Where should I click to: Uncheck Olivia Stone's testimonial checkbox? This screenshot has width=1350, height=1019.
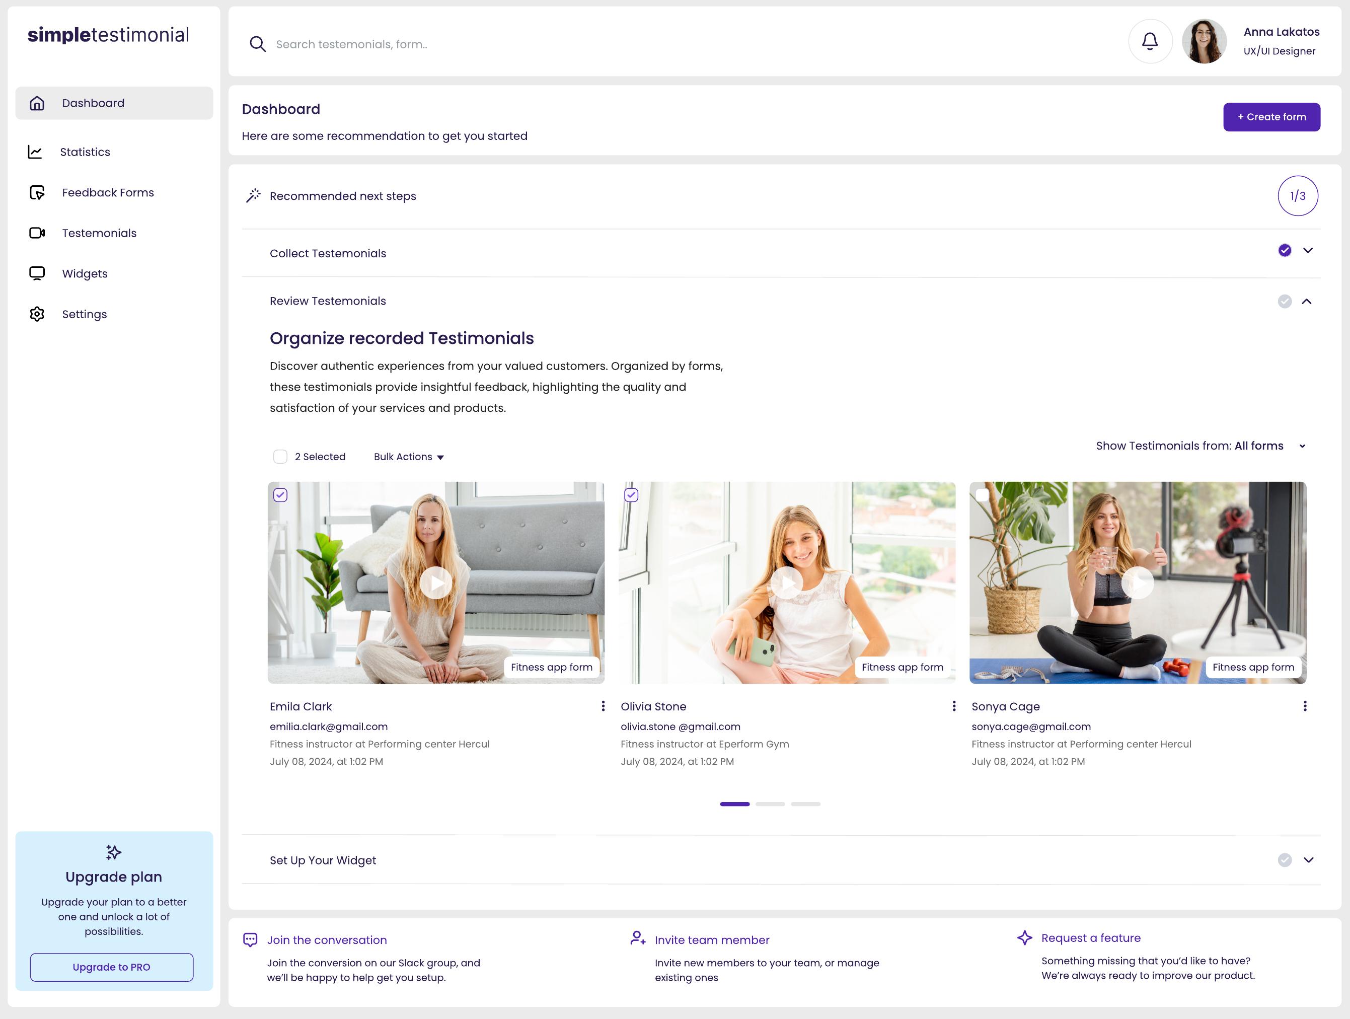631,495
